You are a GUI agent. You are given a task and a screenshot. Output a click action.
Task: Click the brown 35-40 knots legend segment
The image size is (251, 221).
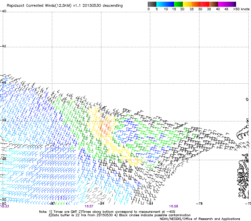pos(214,4)
